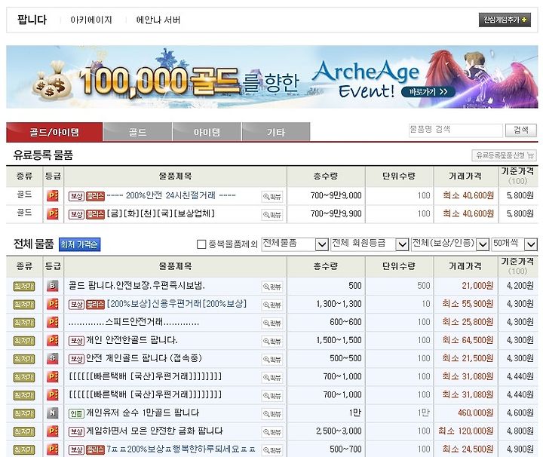
Task: Click the 바로가기 button in ArcheAge banner
Action: coord(428,92)
